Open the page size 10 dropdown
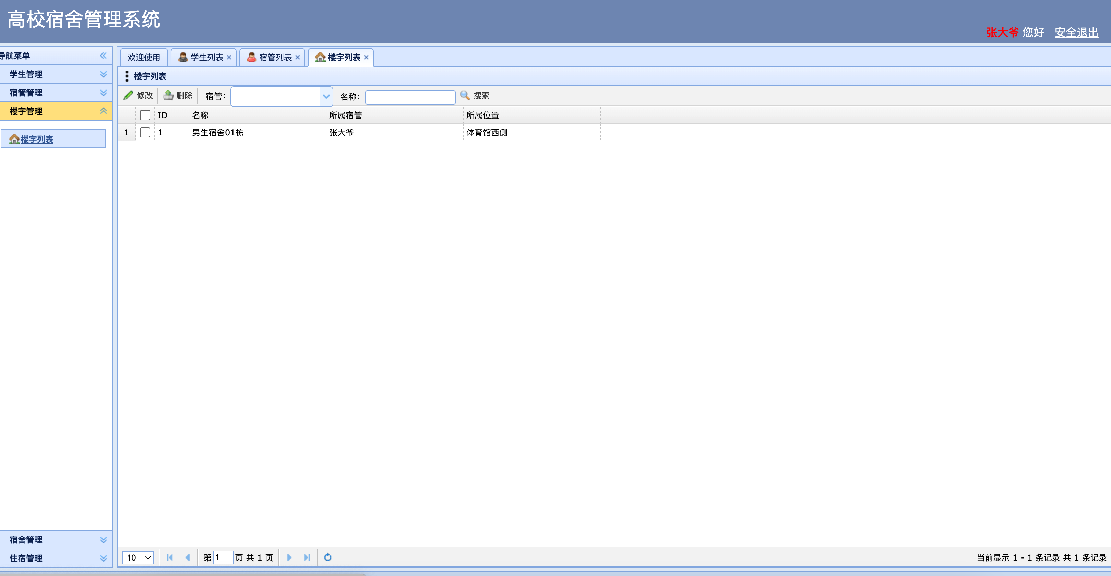The image size is (1111, 576). tap(138, 557)
